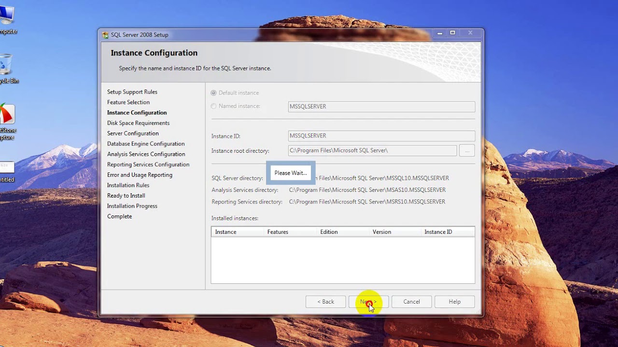Sort by Instance ID column header
This screenshot has width=618, height=347.
tap(448, 232)
